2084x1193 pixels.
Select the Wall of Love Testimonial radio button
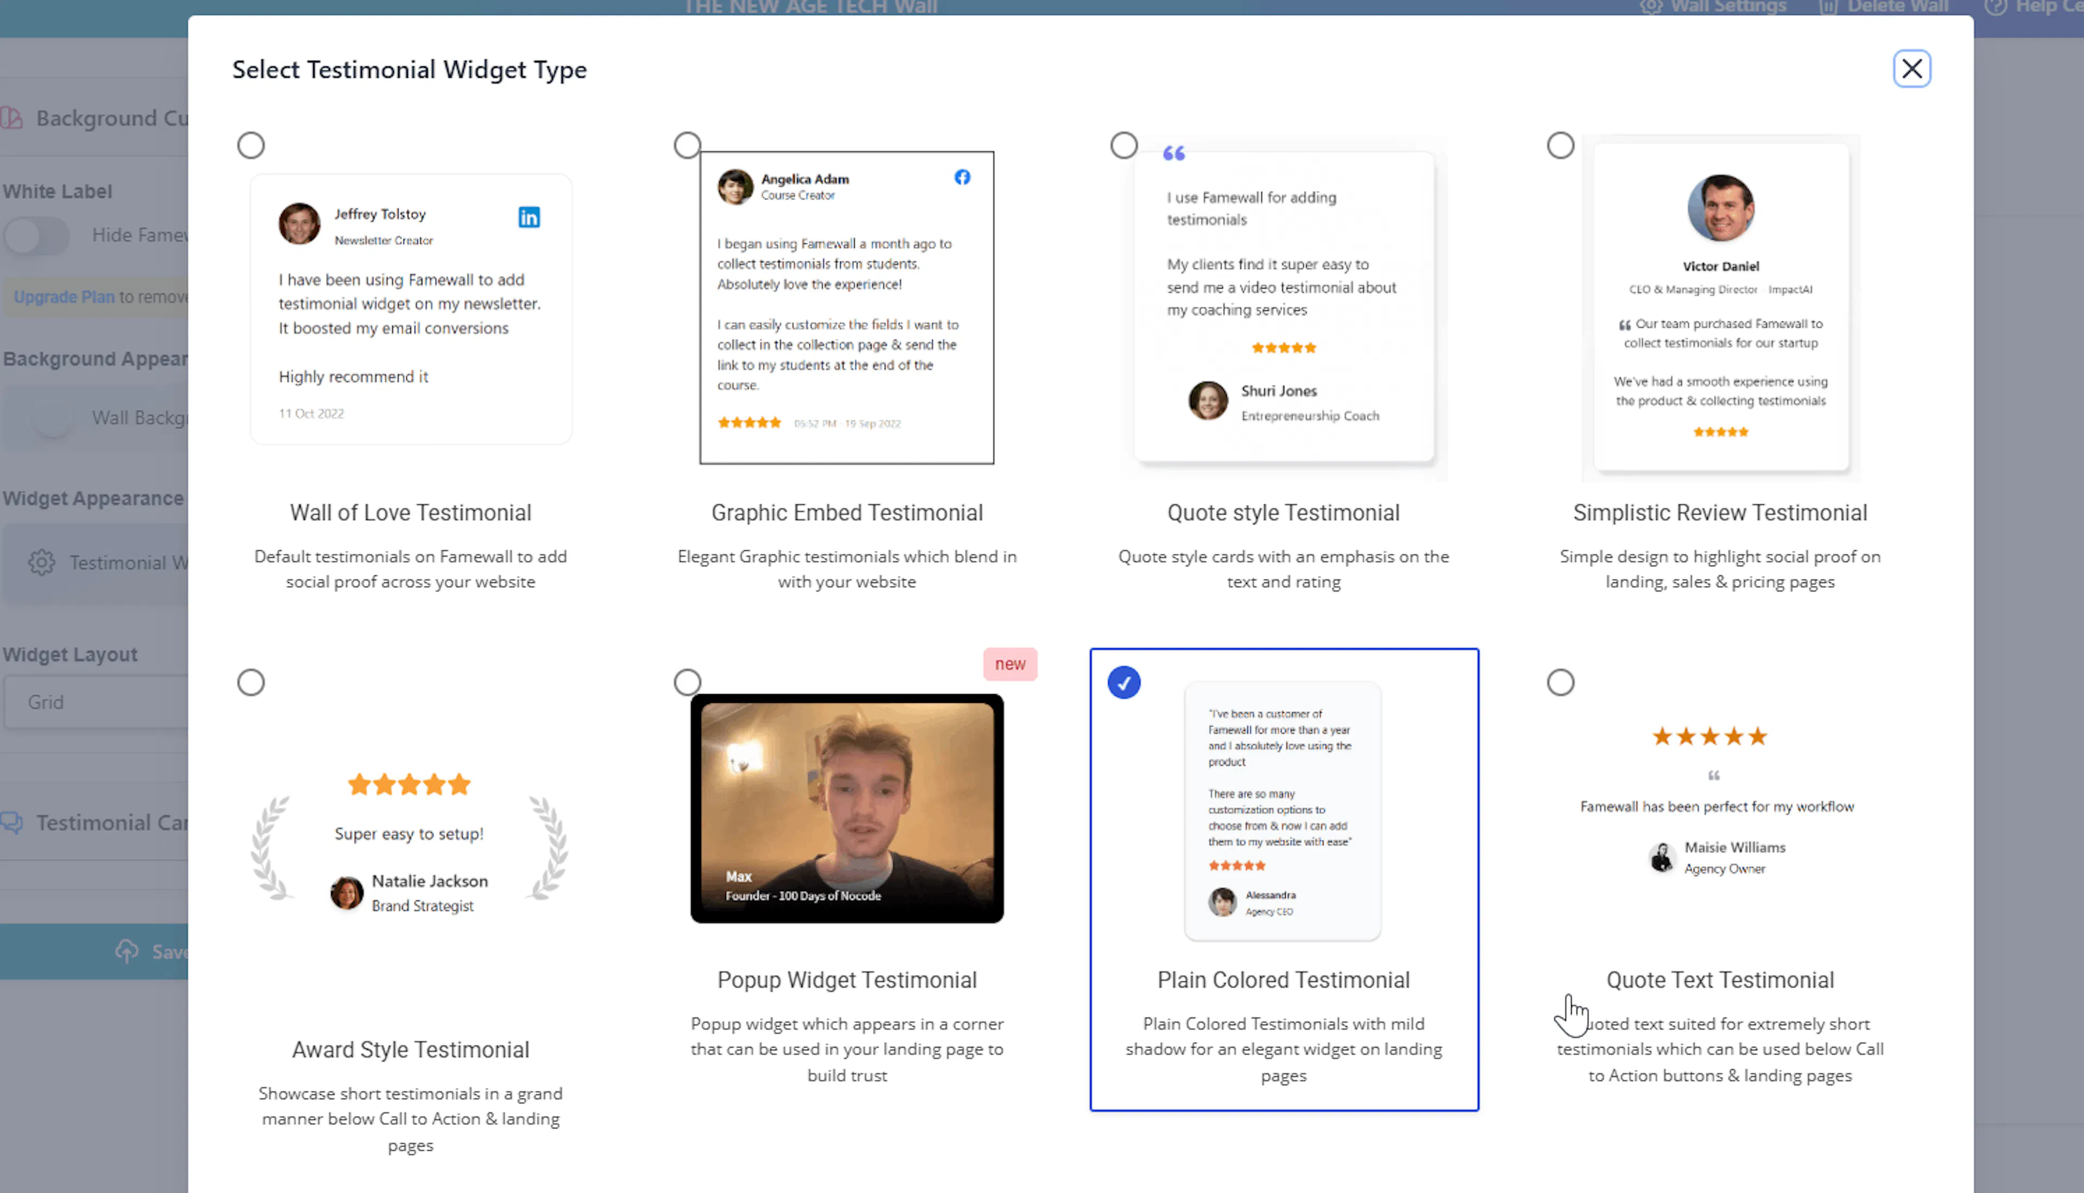251,145
